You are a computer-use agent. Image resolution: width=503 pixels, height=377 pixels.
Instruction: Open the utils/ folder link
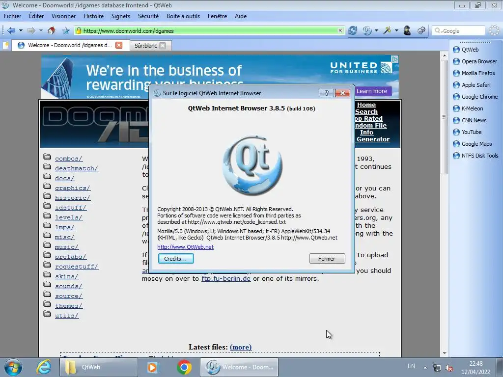pyautogui.click(x=67, y=316)
